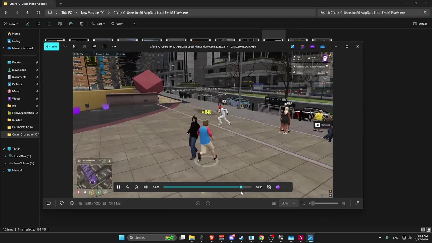Screen dimensions: 432x243
Task: Click the Copy icon in File Explorer
Action: point(38,24)
